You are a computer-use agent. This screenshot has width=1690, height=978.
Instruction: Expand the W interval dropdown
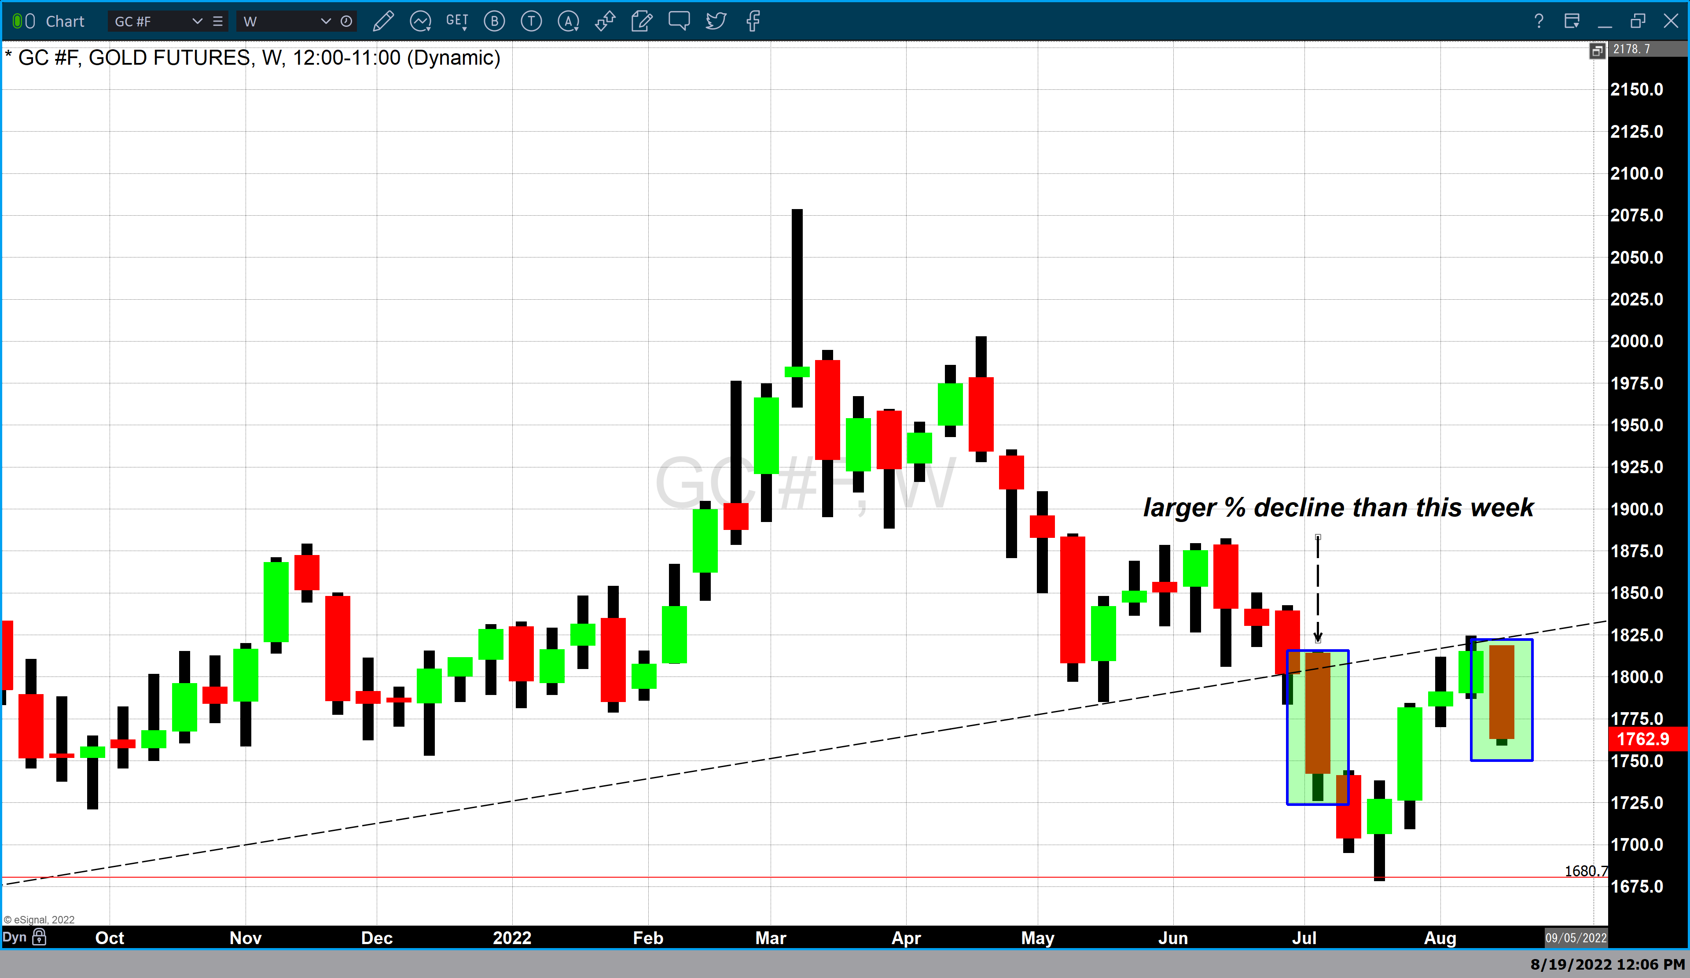tap(325, 22)
